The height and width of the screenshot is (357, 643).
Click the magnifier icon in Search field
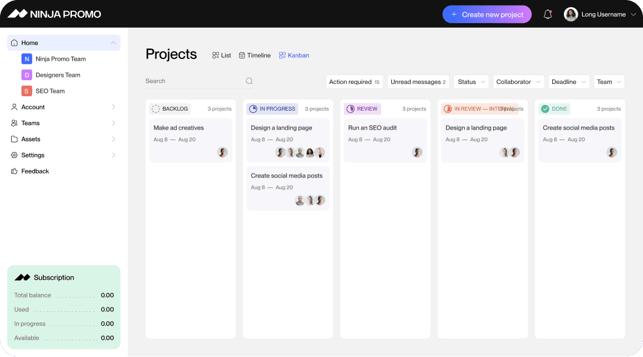(x=249, y=81)
